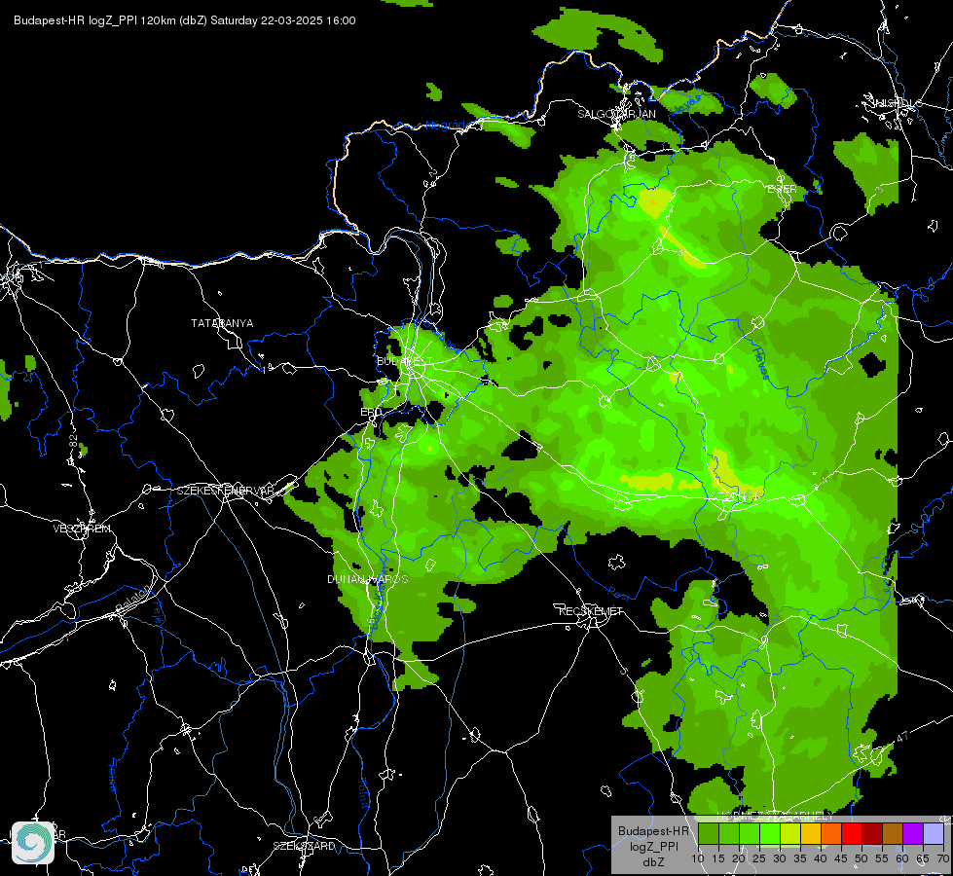Image resolution: width=953 pixels, height=876 pixels.
Task: Choose the 30-35 dBZ yellow-green swatch
Action: [790, 834]
